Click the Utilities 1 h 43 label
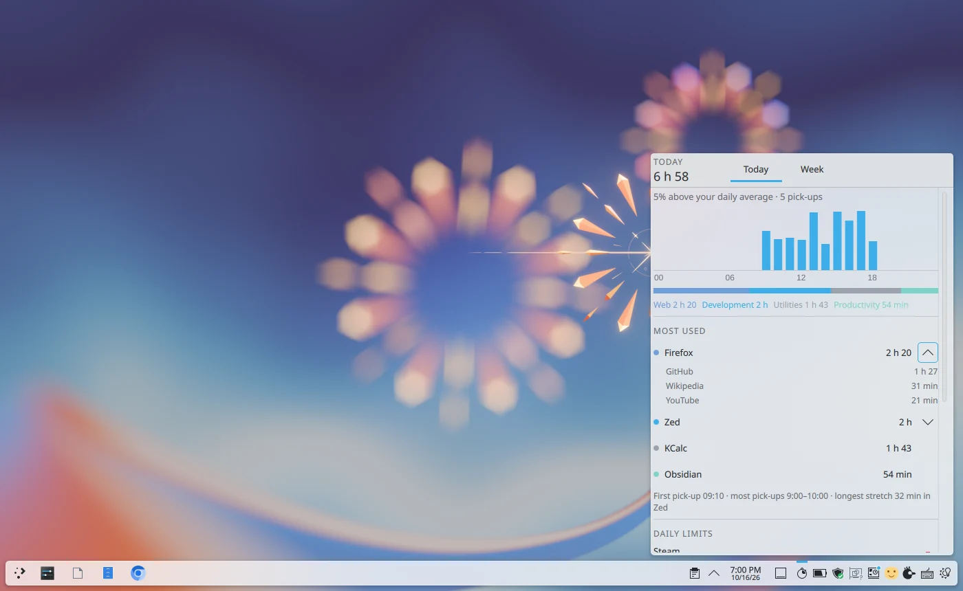This screenshot has width=963, height=591. tap(801, 305)
